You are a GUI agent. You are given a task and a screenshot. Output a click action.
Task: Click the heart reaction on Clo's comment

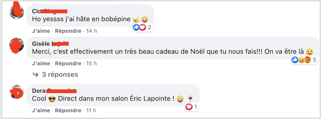143,27
